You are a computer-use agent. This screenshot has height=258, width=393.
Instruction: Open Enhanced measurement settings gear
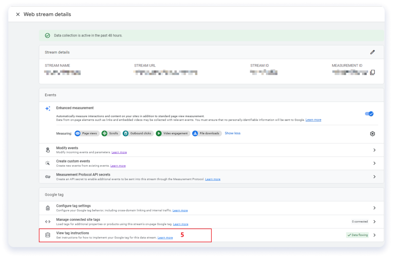tap(372, 133)
